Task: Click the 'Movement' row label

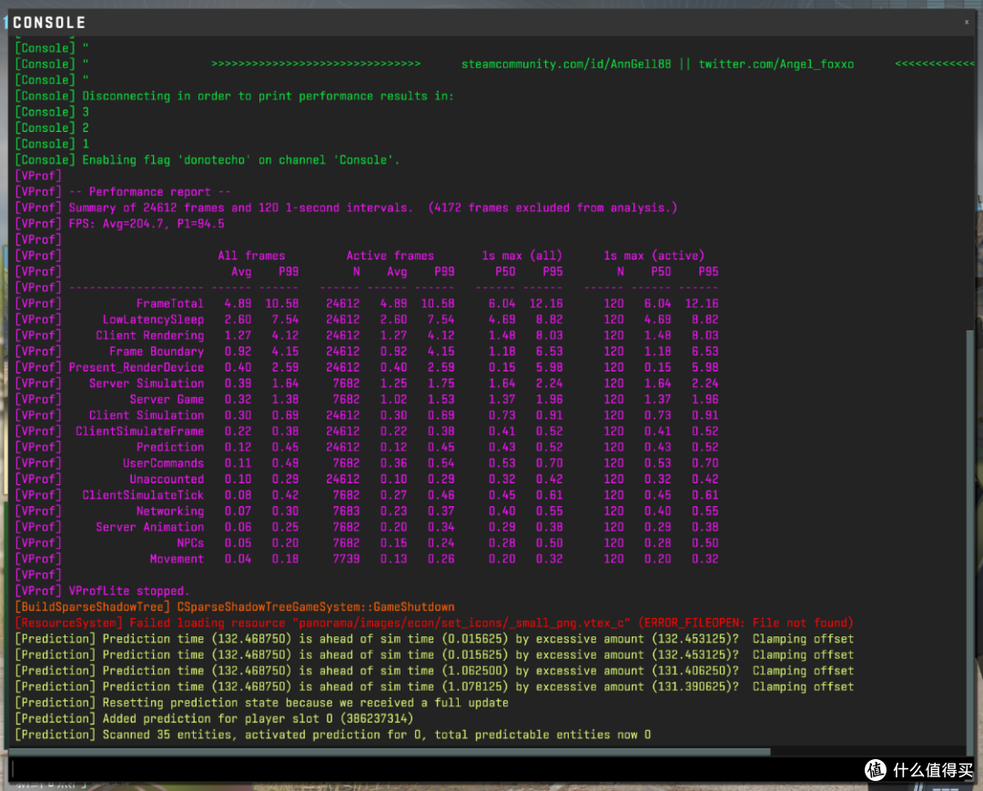Action: (177, 559)
